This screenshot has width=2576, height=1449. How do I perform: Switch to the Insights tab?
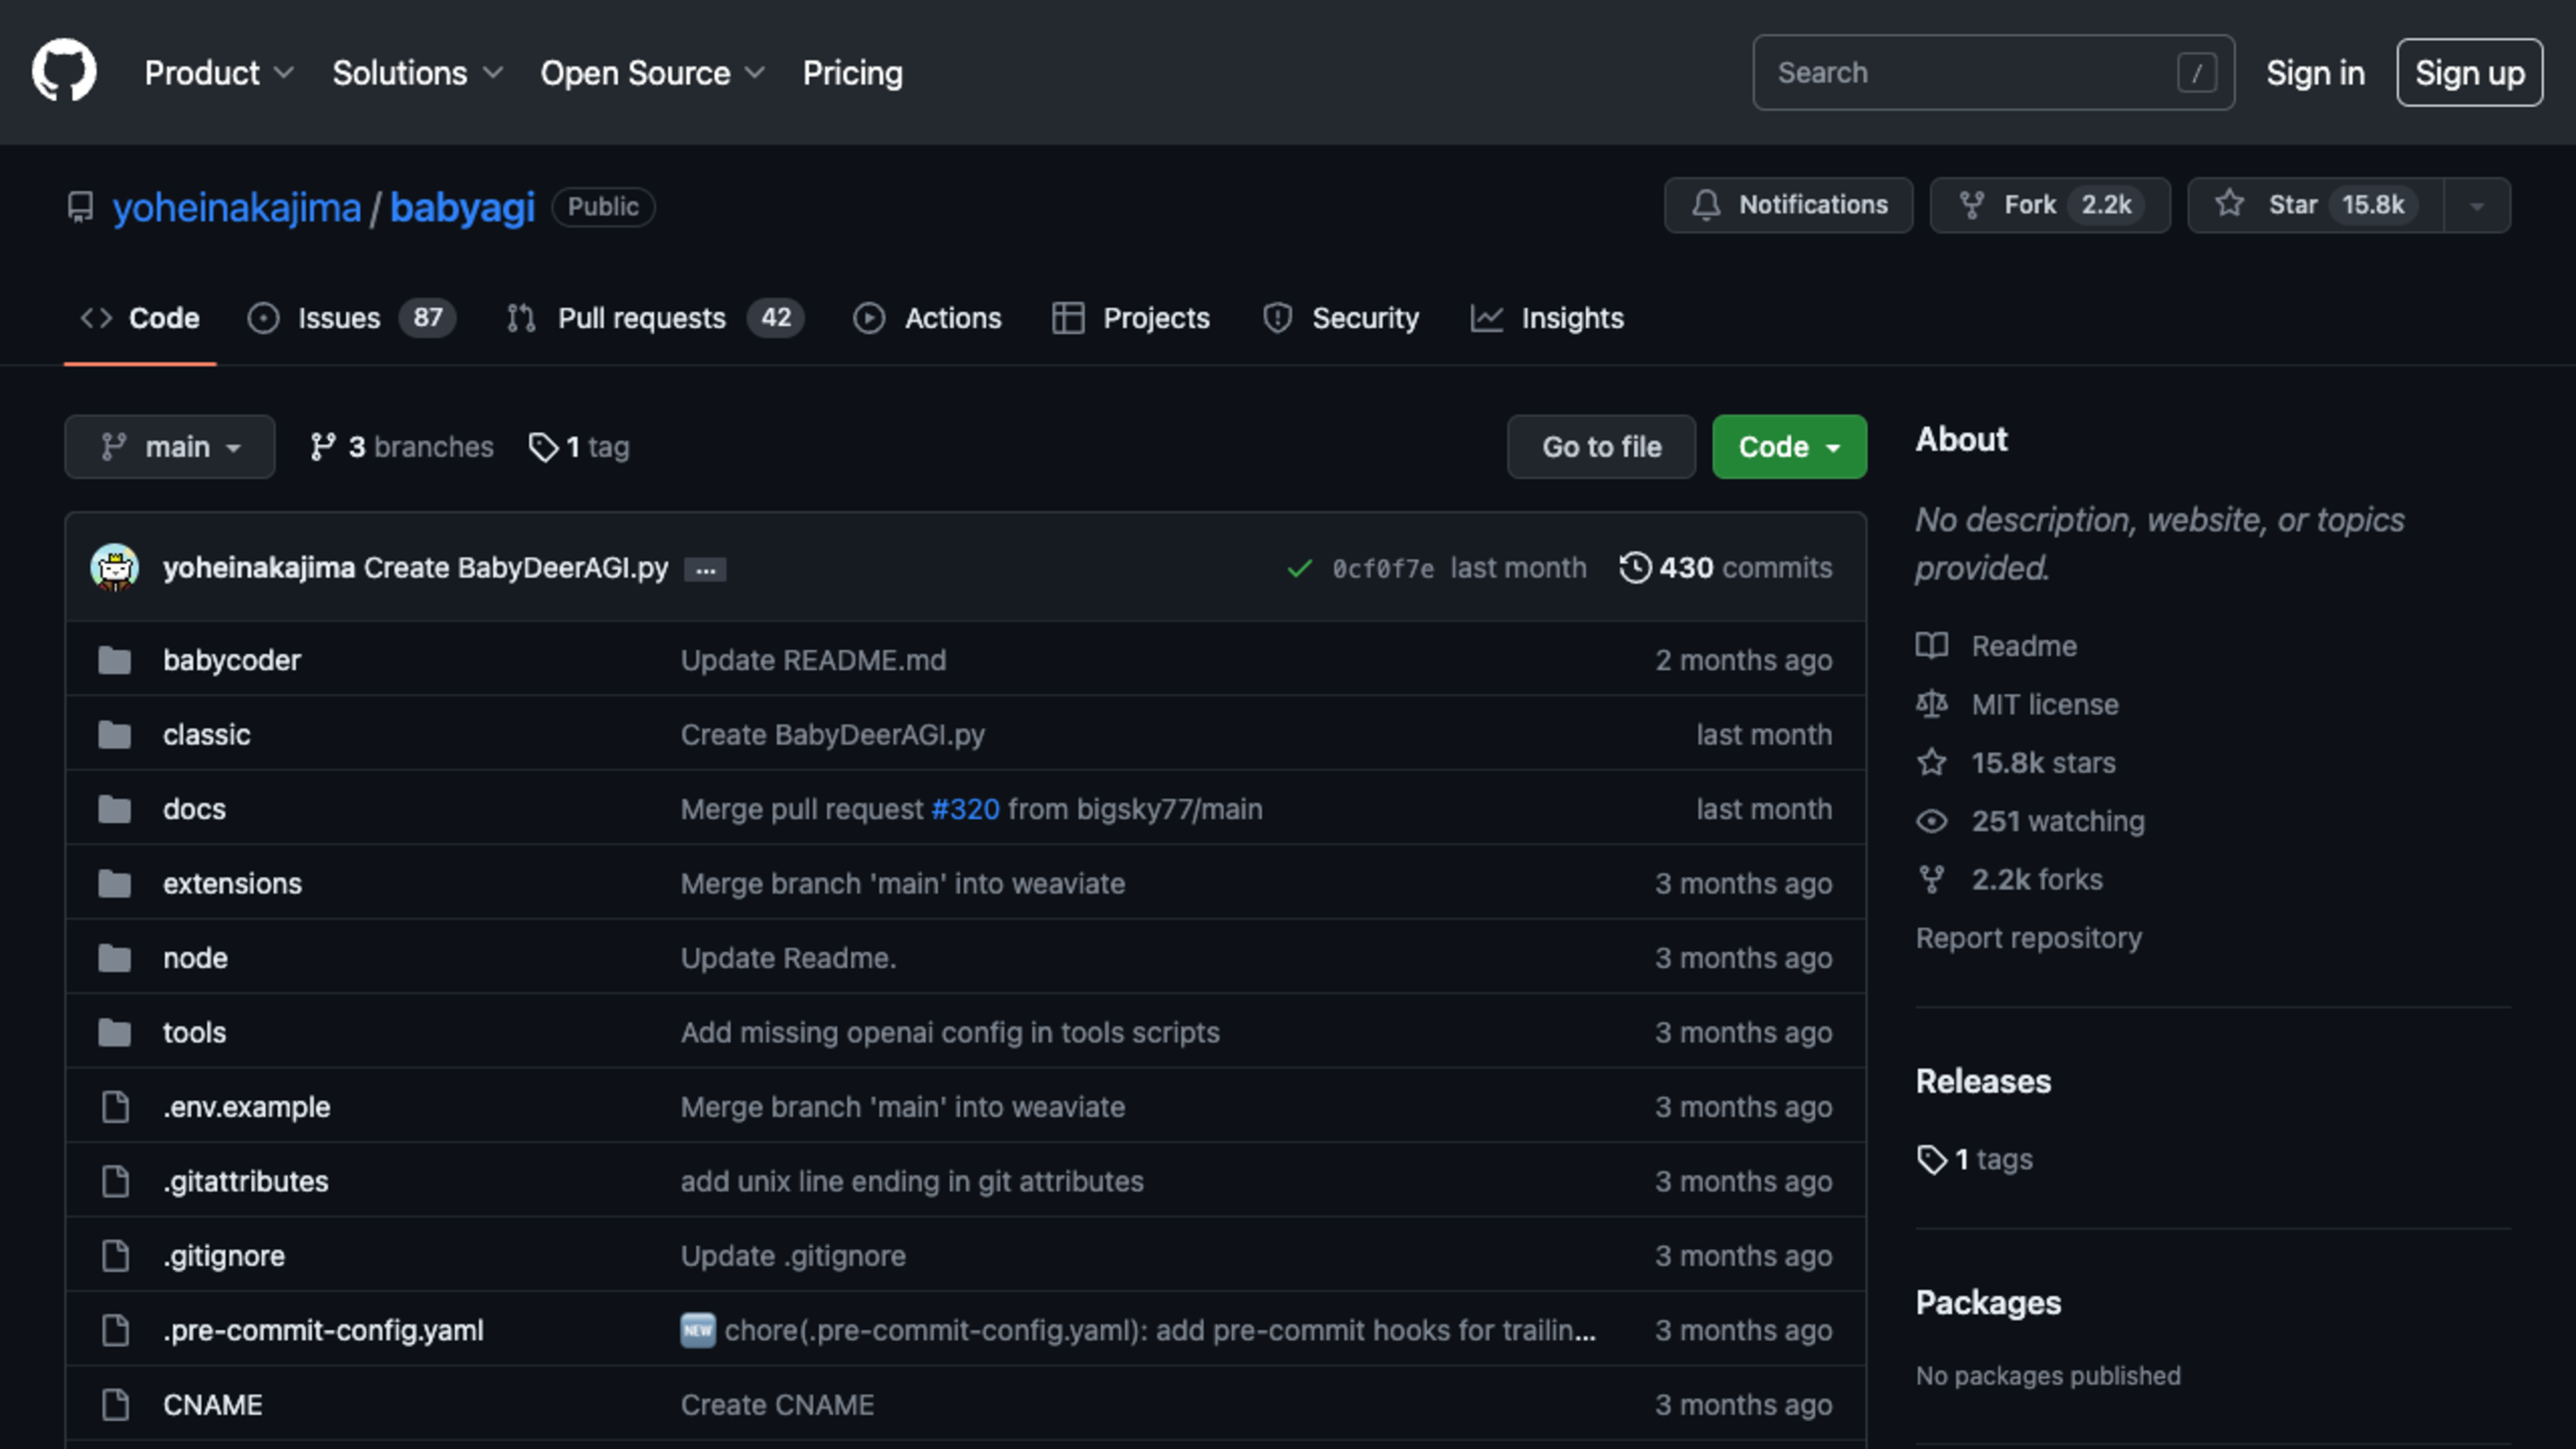pyautogui.click(x=1547, y=318)
